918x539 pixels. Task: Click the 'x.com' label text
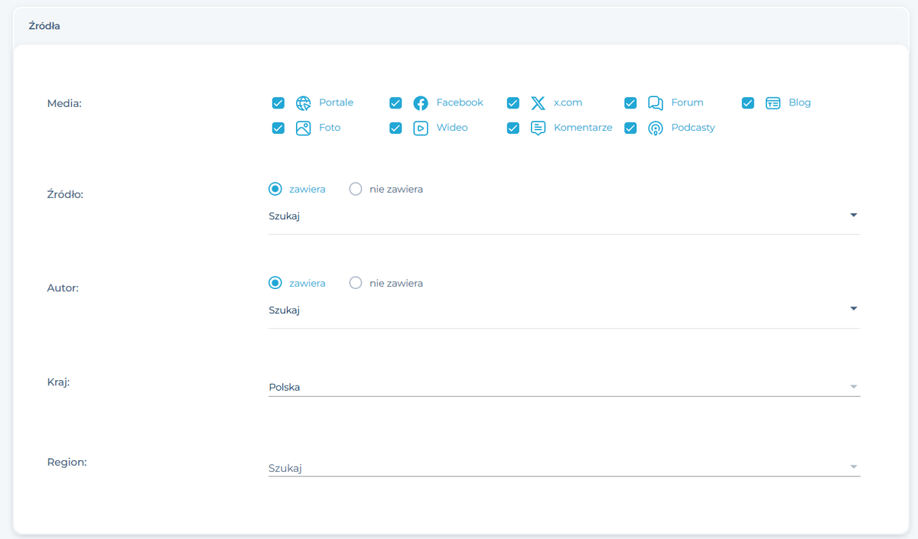[x=568, y=102]
